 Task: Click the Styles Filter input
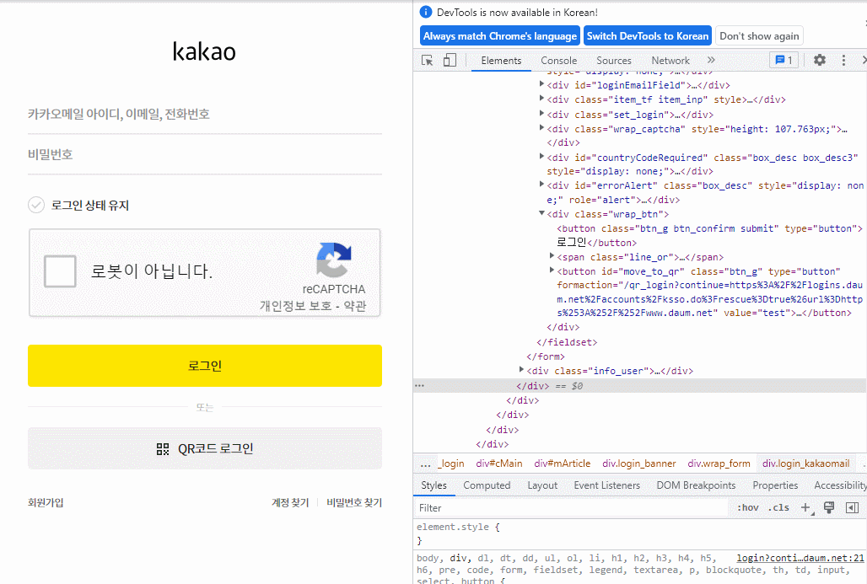(x=571, y=508)
